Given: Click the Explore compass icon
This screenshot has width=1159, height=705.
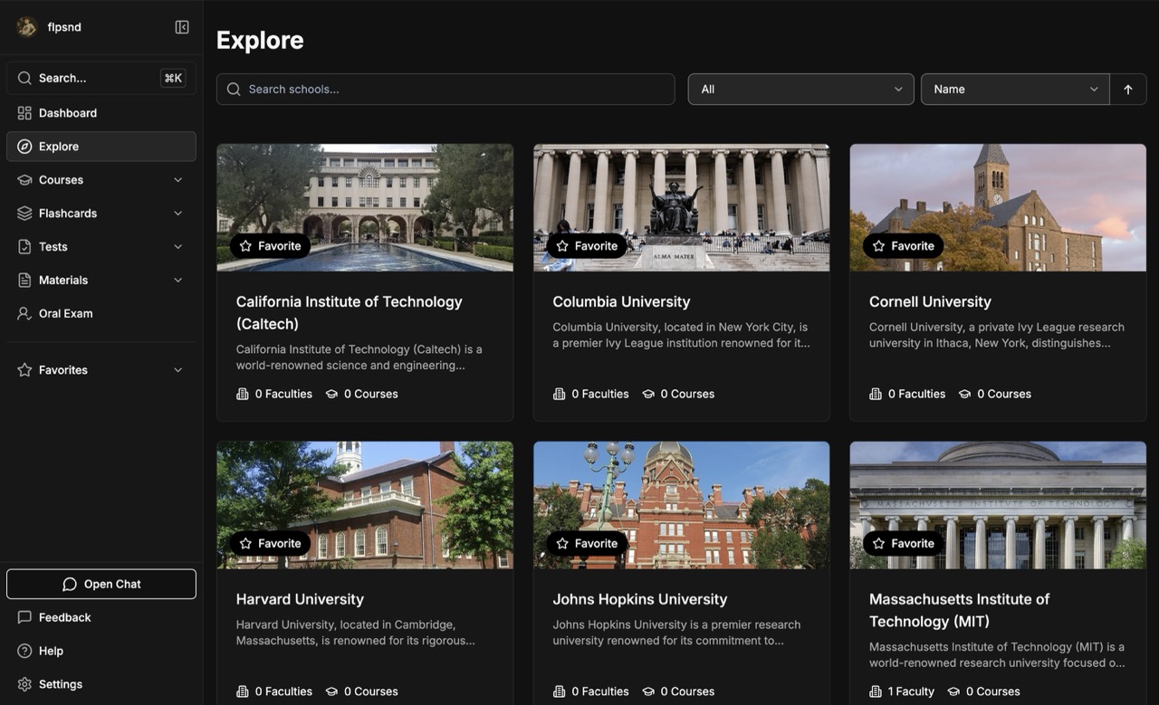Looking at the screenshot, I should click(24, 147).
